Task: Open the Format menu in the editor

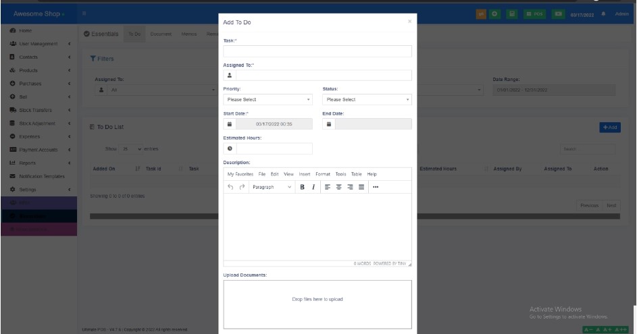Action: point(323,174)
